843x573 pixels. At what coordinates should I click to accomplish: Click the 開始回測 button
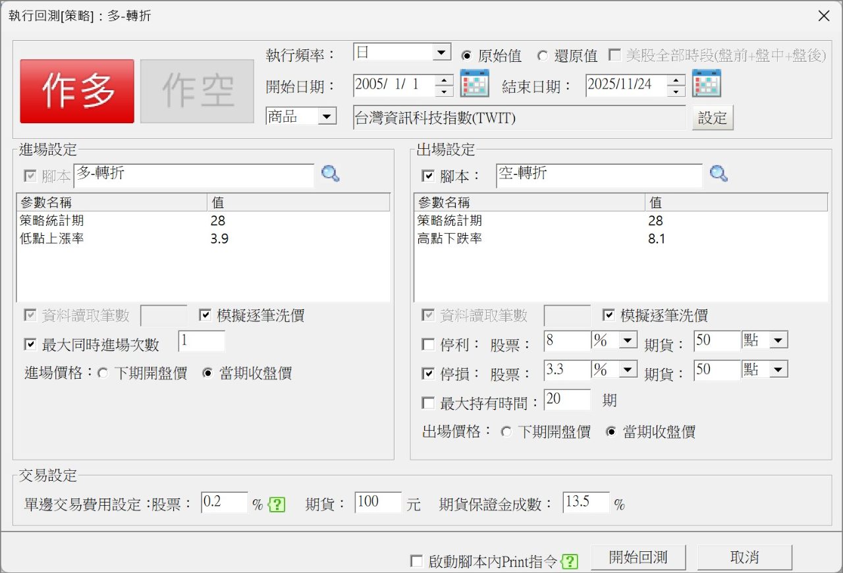[x=638, y=557]
